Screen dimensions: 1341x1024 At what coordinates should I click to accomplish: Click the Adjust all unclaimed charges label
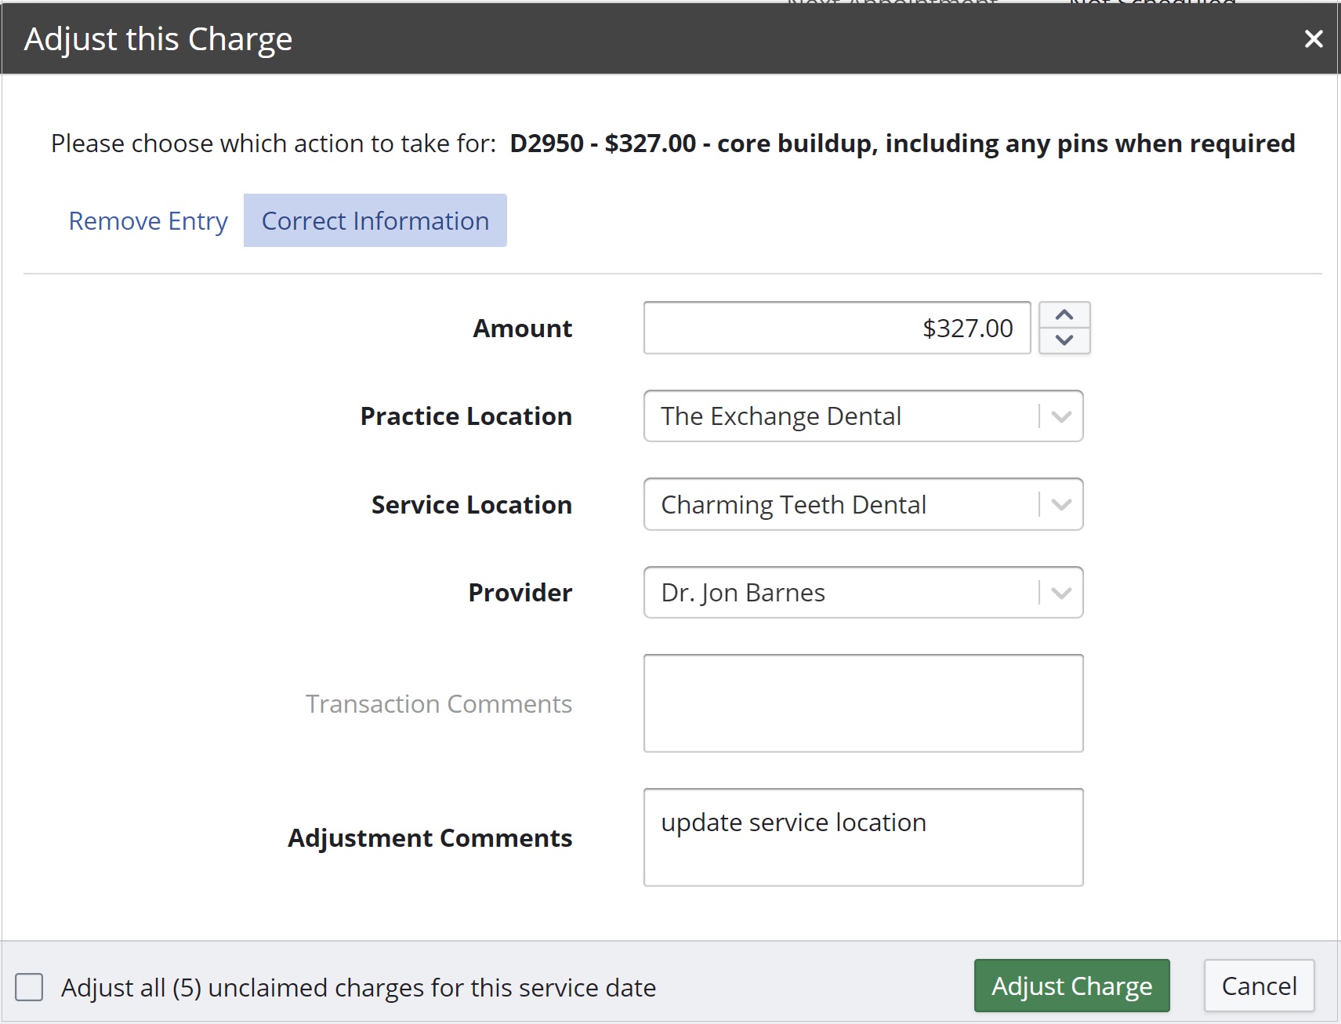coord(359,988)
